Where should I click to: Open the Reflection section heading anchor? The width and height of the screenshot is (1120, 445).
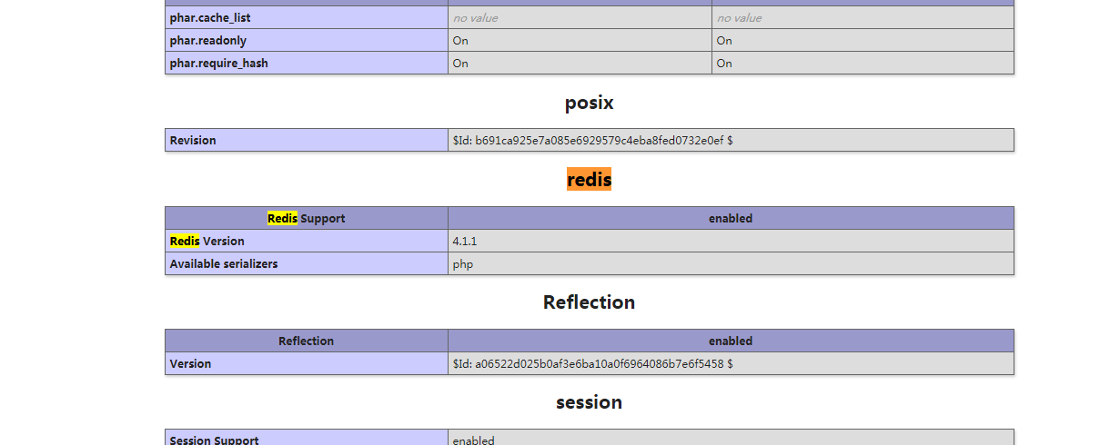589,302
